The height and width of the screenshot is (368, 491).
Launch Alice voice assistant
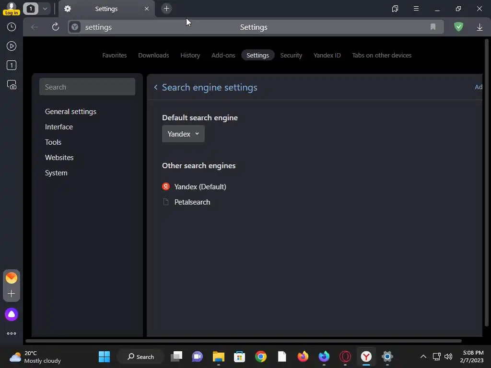[12, 314]
